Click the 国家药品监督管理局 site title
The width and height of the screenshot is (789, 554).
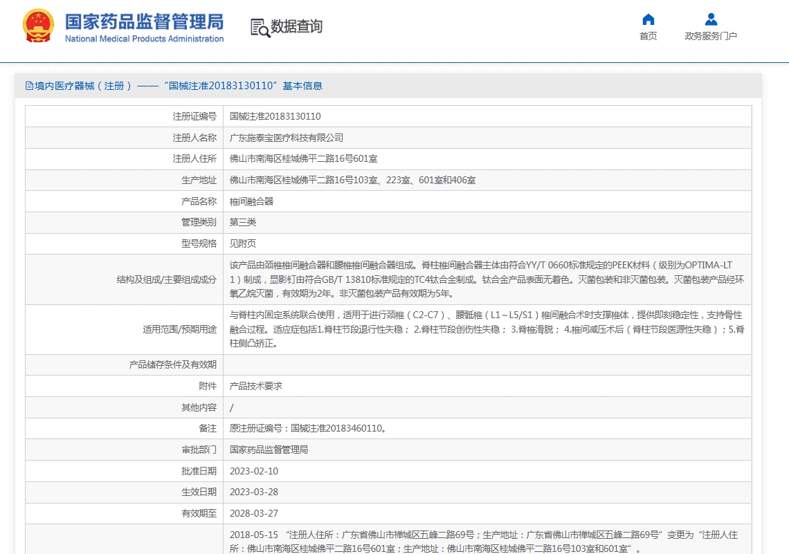tap(144, 21)
